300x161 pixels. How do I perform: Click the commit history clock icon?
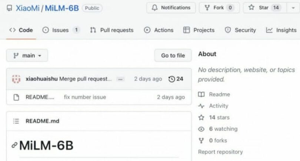171,79
